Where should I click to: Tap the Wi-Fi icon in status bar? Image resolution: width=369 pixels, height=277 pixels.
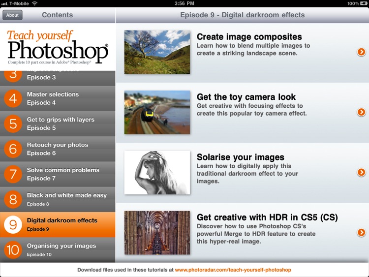click(34, 3)
